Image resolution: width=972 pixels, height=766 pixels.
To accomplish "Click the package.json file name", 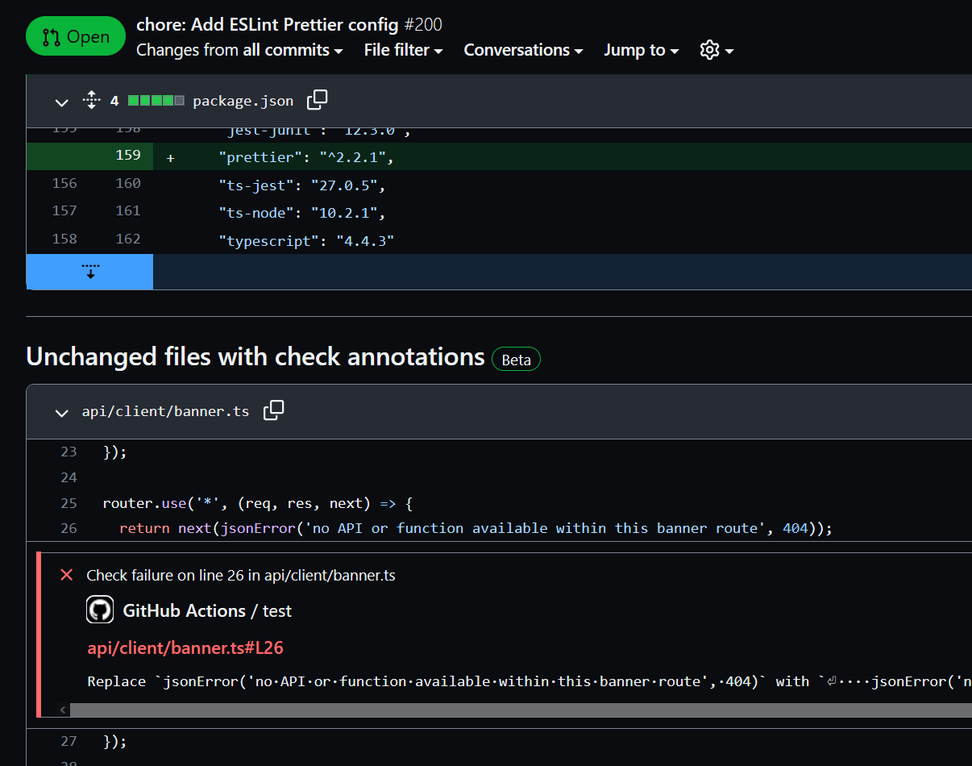I will pos(243,101).
